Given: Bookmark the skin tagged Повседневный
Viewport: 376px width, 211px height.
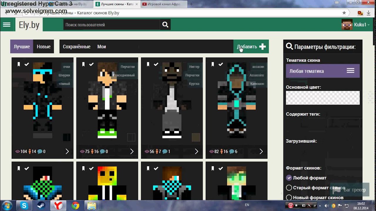Looking at the screenshot, I should coord(83,64).
